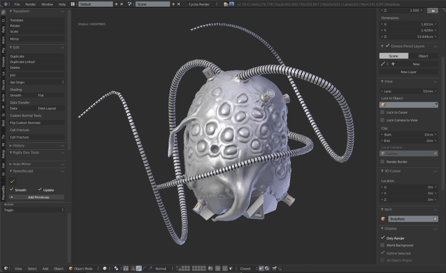Viewport: 446px width, 273px height.
Task: Click the eyedropper in Lock to Object field
Action: (435, 105)
